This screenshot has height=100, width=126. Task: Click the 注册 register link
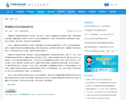(116, 5)
